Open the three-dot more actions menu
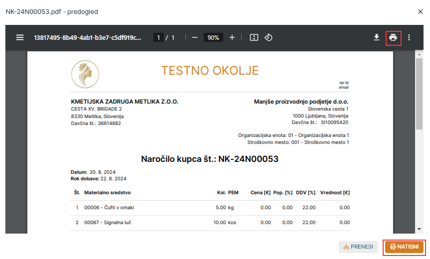The width and height of the screenshot is (430, 259). click(409, 37)
